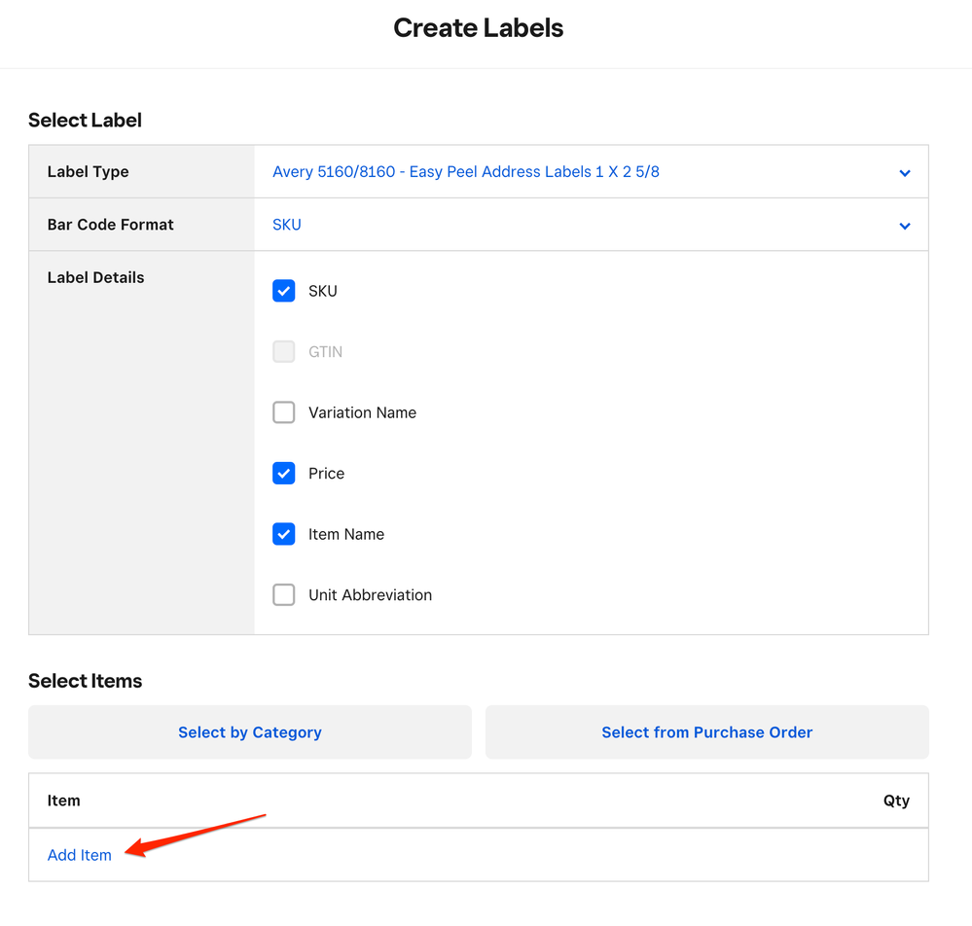The width and height of the screenshot is (972, 926).
Task: Enable the Variation Name checkbox
Action: click(284, 412)
